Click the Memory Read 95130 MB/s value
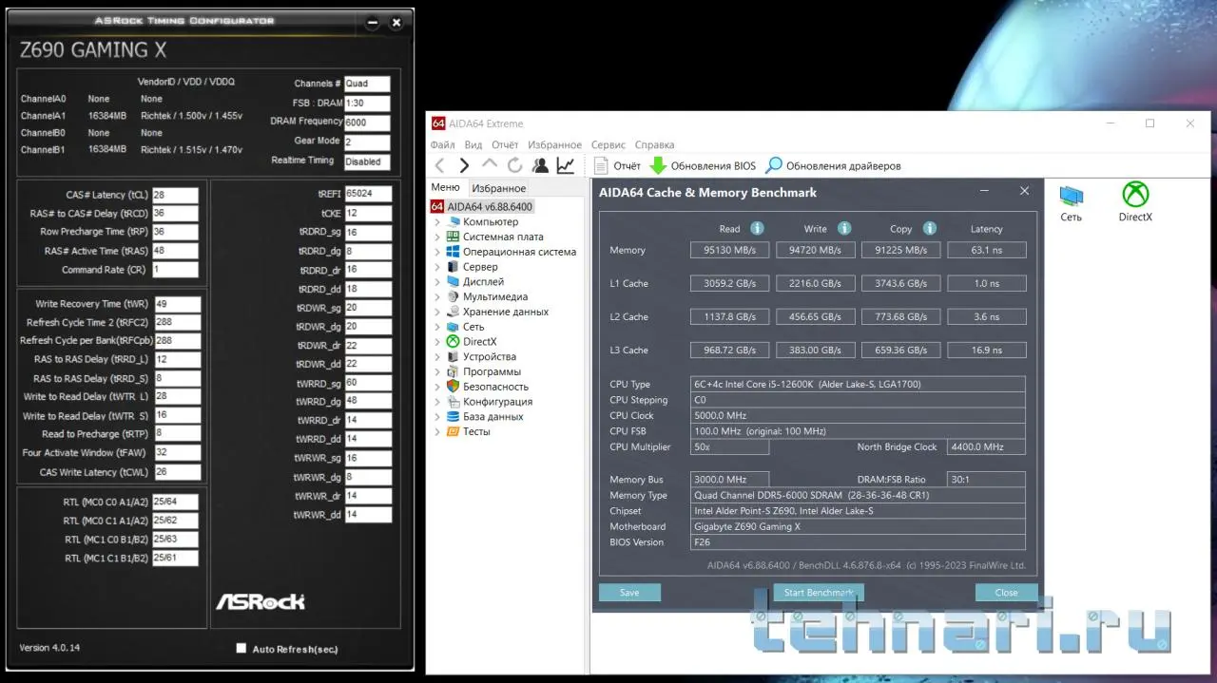1217x683 pixels. 729,250
